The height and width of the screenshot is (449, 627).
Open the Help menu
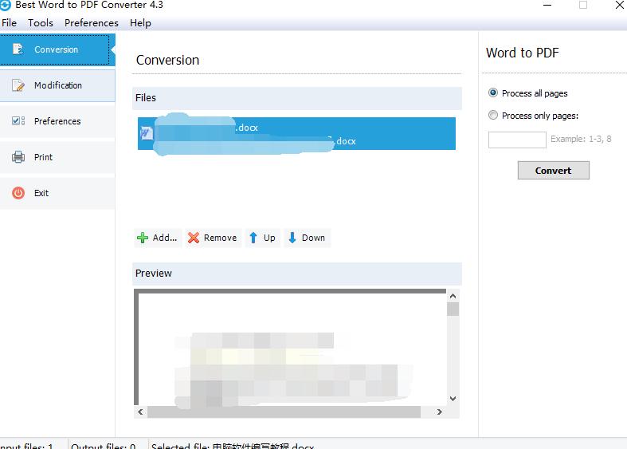pos(140,23)
